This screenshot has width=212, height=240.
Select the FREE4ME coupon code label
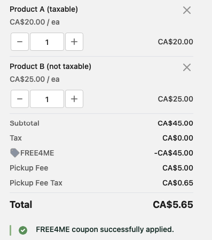point(37,153)
